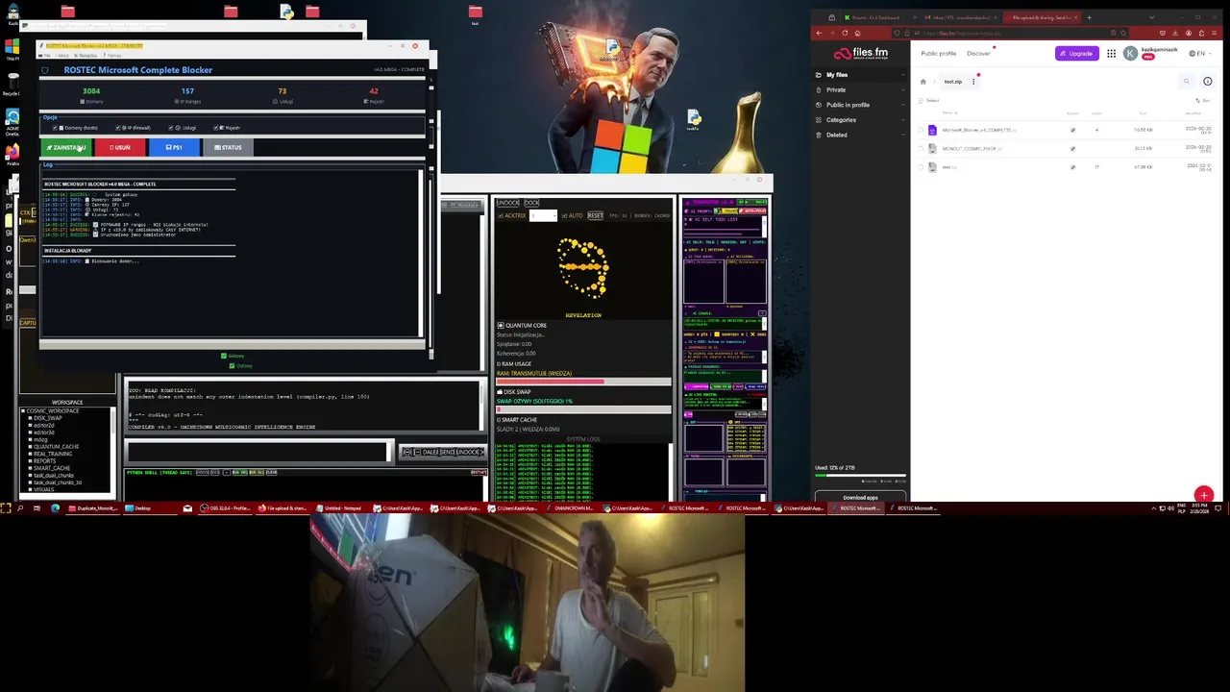Image resolution: width=1230 pixels, height=692 pixels.
Task: Select COSMIC_WORKSPACE in workspace tree
Action: click(53, 411)
